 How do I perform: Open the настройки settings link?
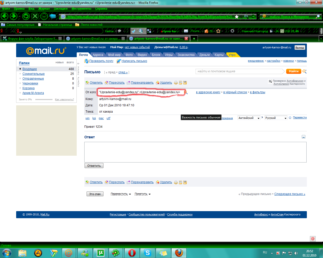[274, 61]
